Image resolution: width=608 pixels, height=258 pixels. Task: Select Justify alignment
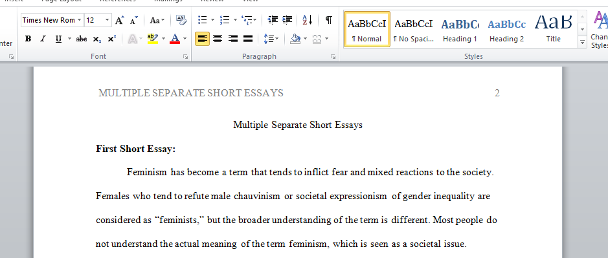(x=248, y=39)
